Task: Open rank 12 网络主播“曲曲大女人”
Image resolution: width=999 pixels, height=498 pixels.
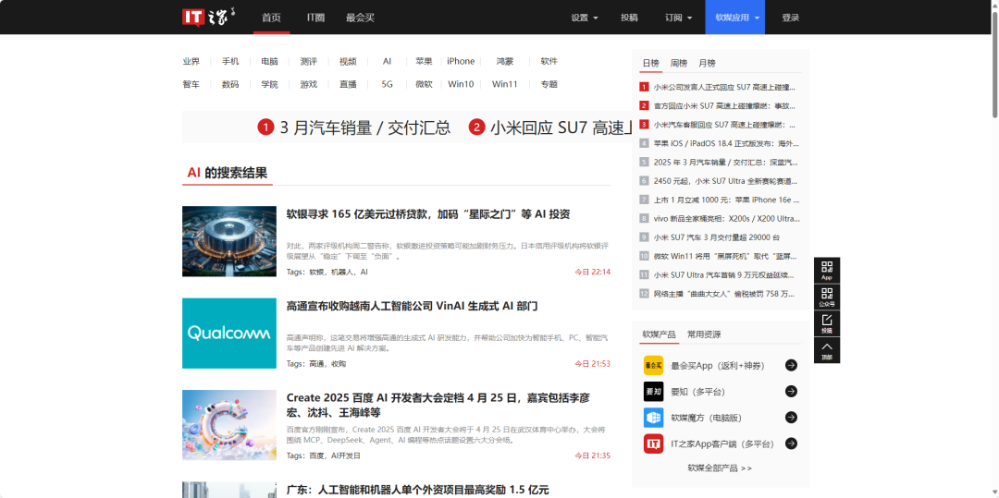Action: (723, 293)
